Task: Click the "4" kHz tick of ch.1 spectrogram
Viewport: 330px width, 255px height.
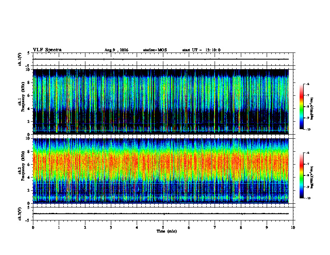Action: click(29, 109)
